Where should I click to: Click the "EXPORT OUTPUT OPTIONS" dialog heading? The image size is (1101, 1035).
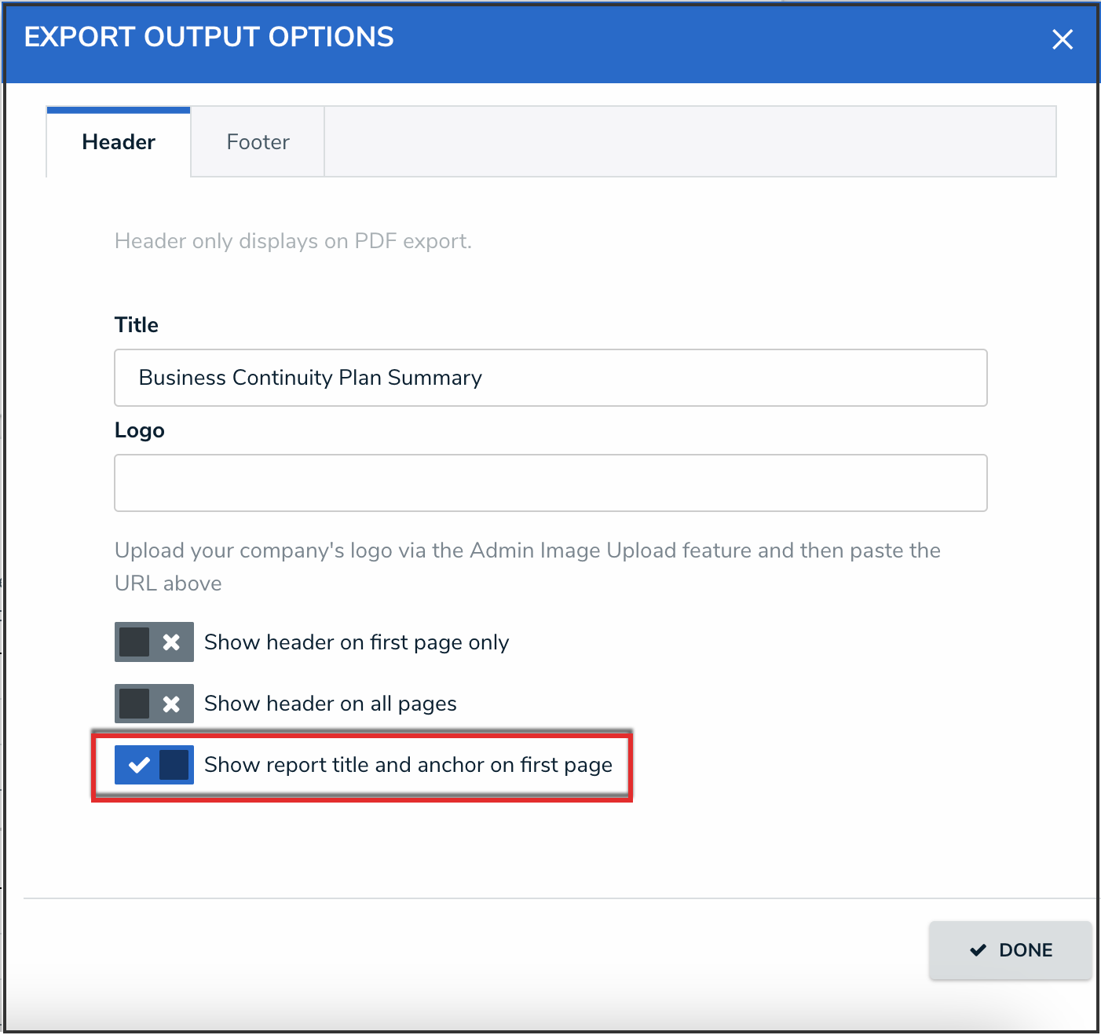[x=209, y=37]
